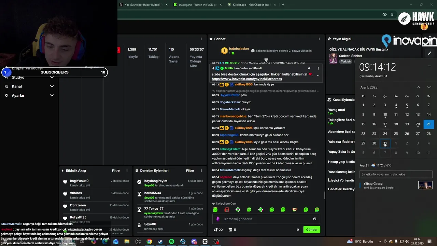Screen dimensions: 437x246
Task: Click the Turkish language tag
Action: (x=346, y=61)
